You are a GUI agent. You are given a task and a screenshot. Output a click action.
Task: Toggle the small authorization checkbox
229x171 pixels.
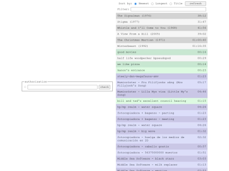pos(25,87)
